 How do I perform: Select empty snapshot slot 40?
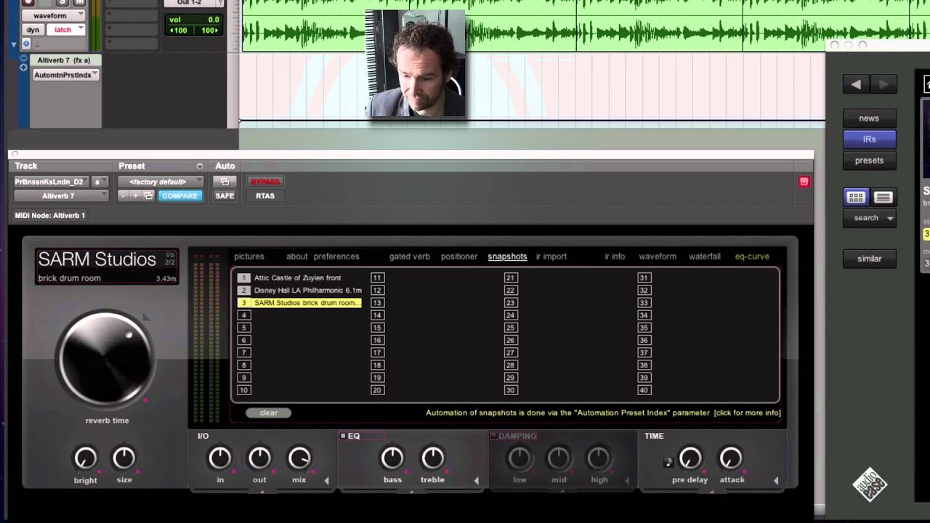point(644,390)
